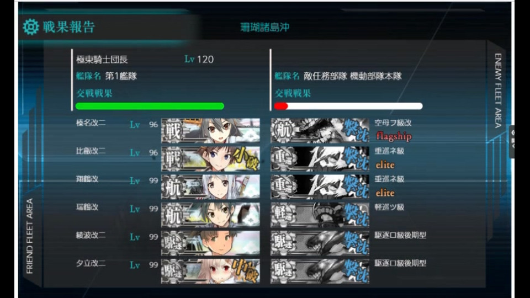
Task: Click the 駆逐 destroyer badge on 綾波改二
Action: 172,243
